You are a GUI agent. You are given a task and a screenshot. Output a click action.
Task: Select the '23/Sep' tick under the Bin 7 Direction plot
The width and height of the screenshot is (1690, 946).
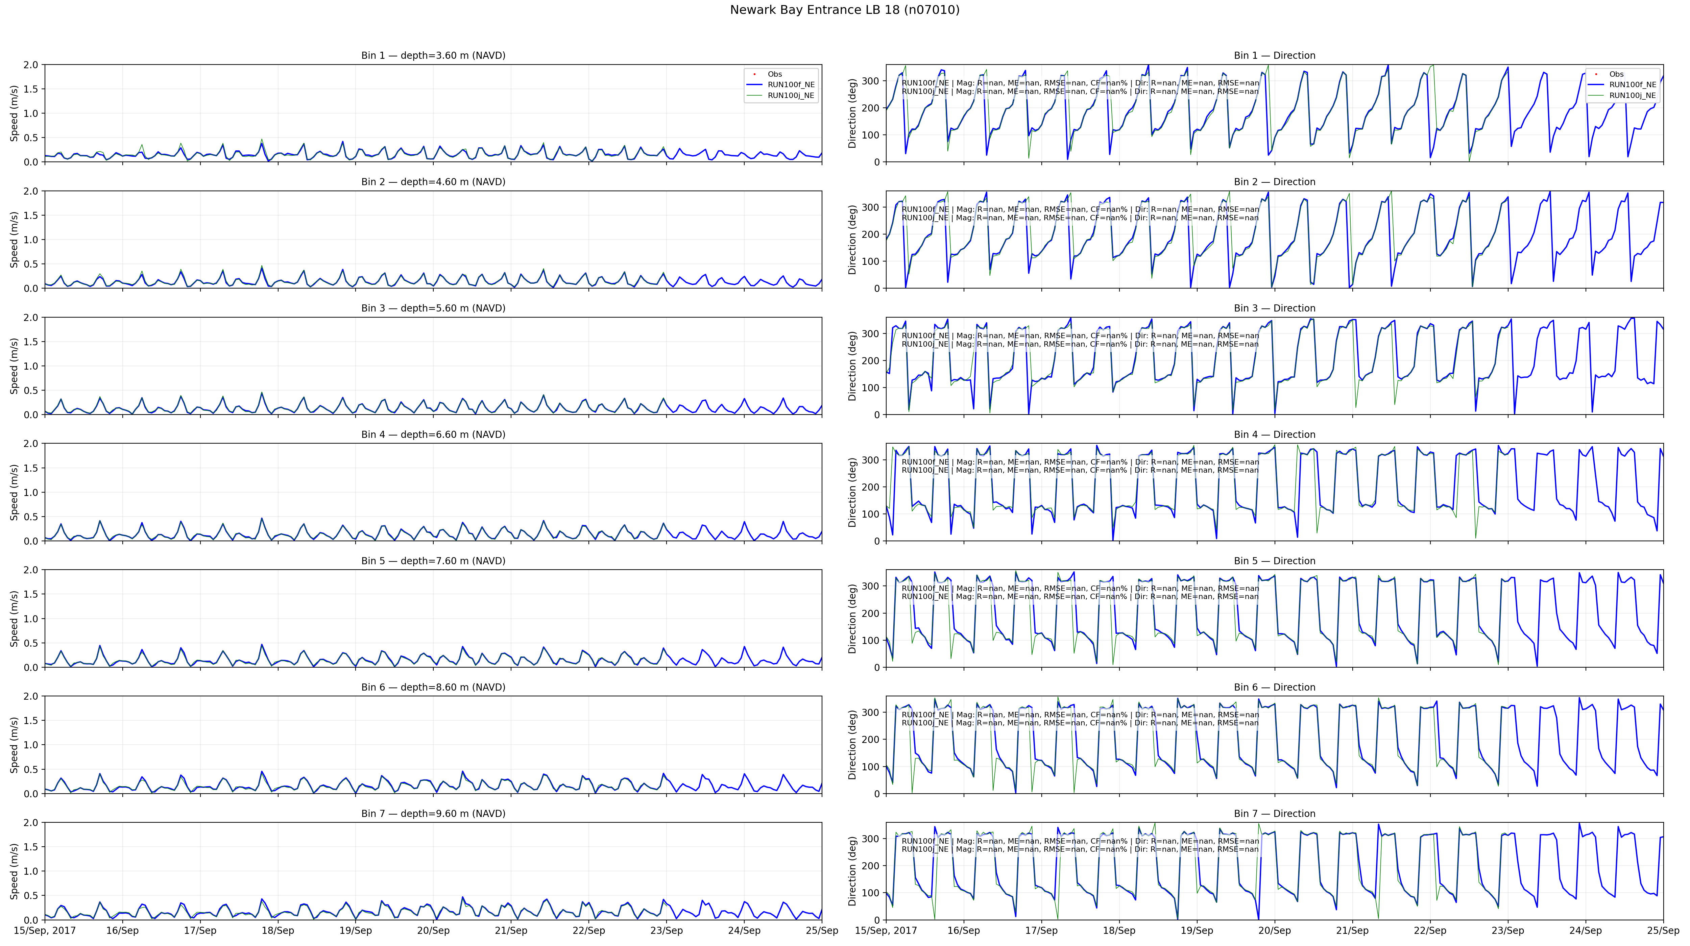[x=1507, y=931]
